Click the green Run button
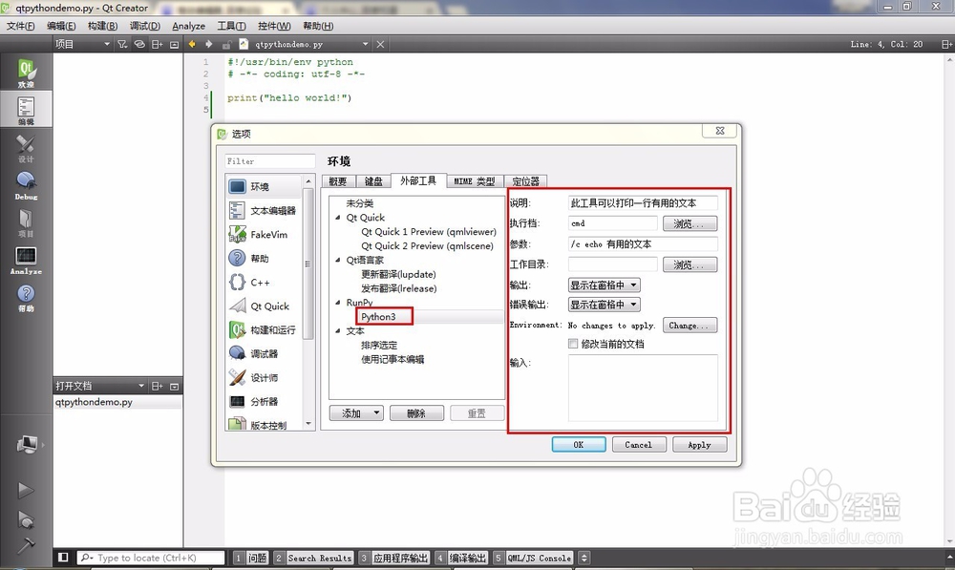Image resolution: width=955 pixels, height=570 pixels. 26,490
